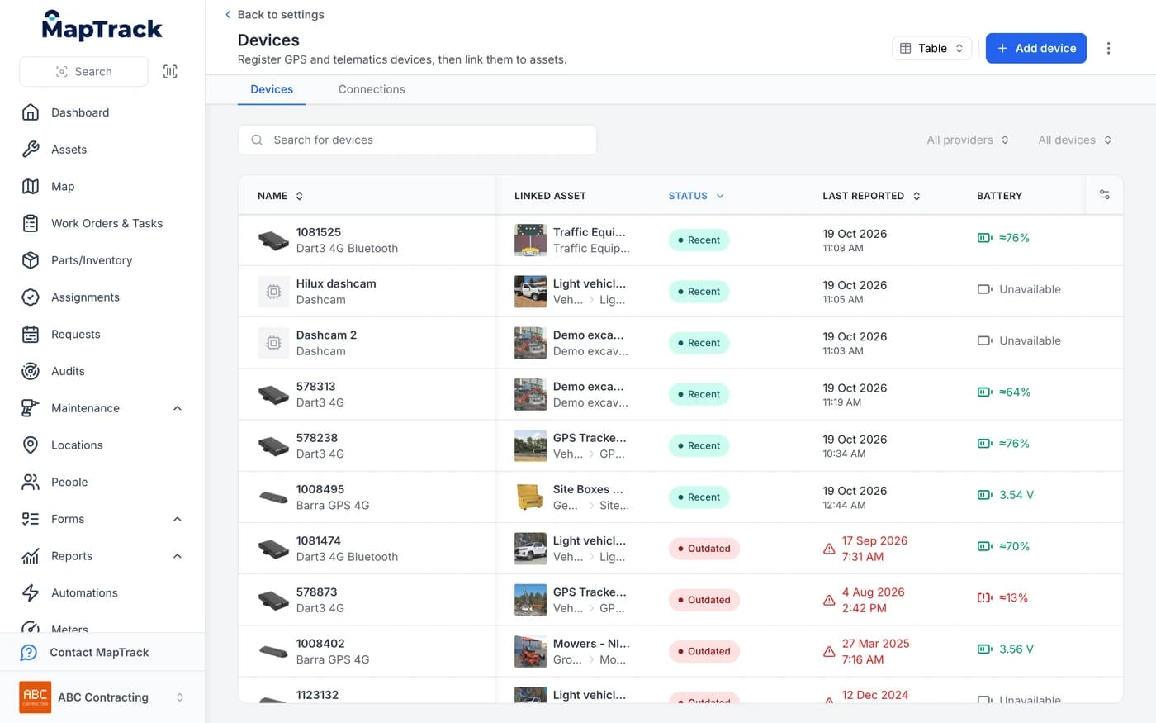Select the Devices tab

[272, 89]
